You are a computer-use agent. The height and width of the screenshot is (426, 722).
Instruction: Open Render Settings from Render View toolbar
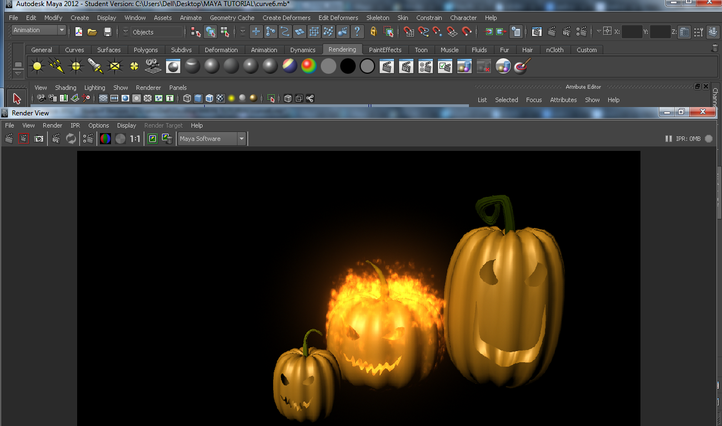point(88,139)
